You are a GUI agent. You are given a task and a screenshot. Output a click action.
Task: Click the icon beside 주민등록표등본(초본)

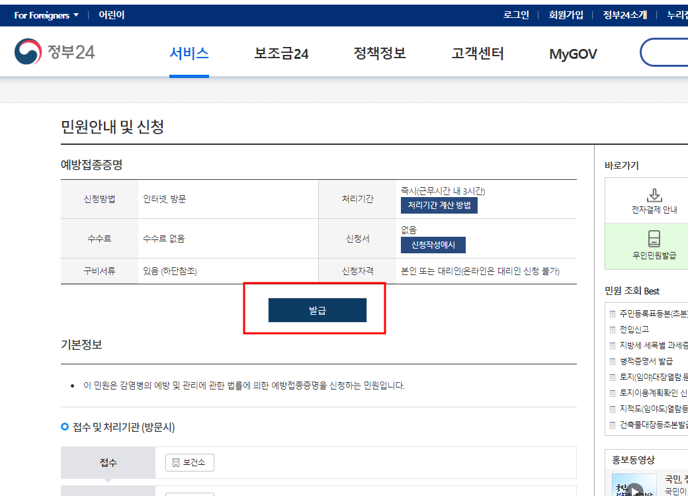pos(612,315)
